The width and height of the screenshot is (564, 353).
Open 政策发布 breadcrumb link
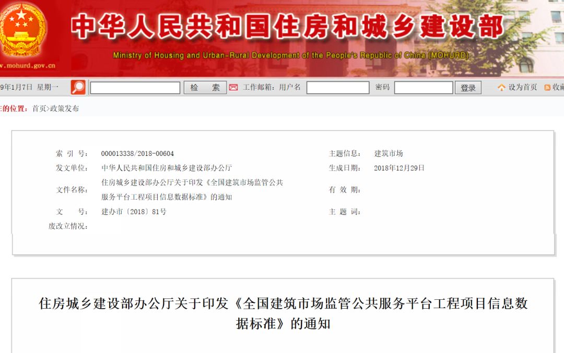pyautogui.click(x=64, y=108)
